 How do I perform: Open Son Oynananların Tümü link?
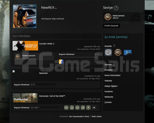tap(79, 117)
